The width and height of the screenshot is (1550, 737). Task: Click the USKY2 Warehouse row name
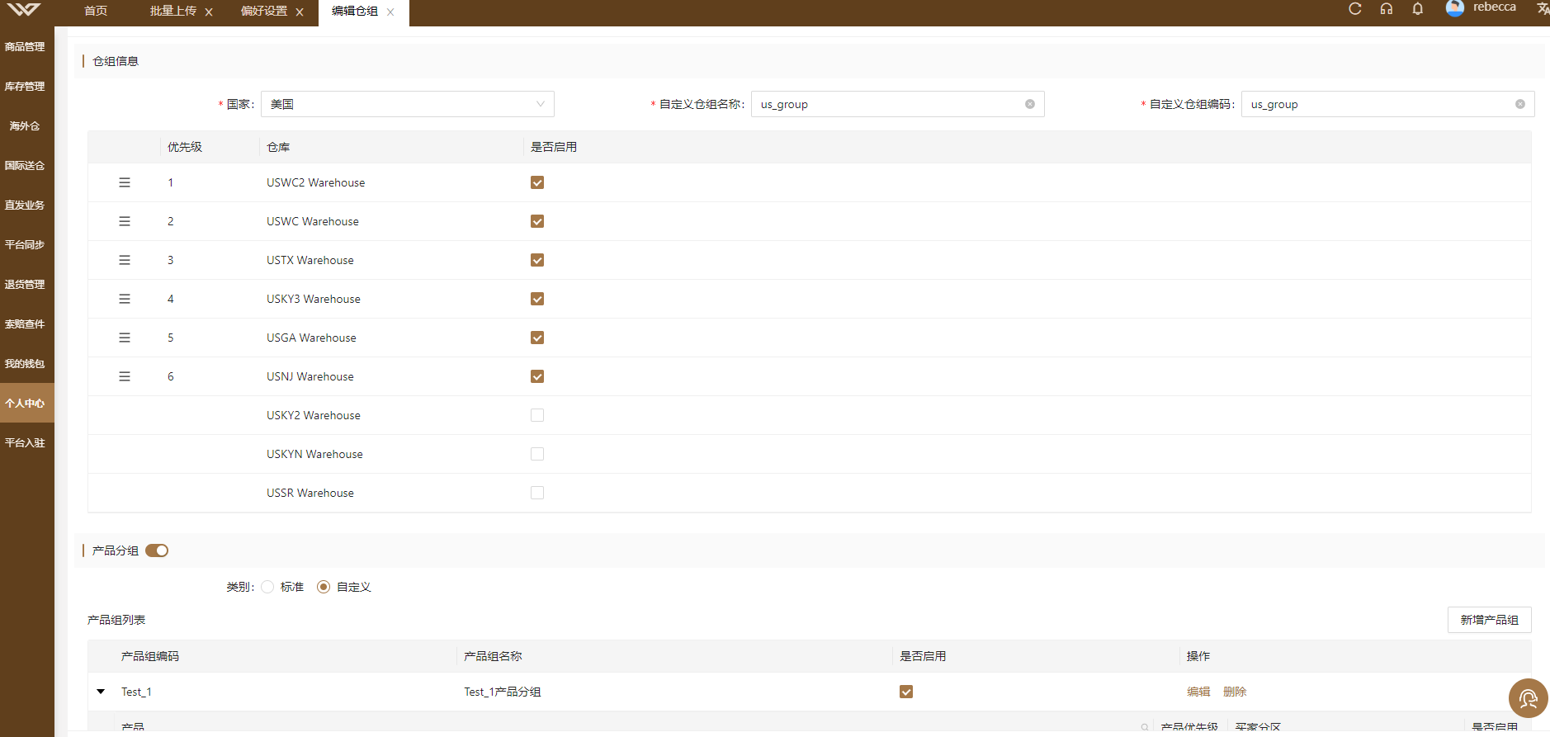click(x=314, y=415)
